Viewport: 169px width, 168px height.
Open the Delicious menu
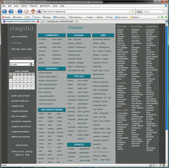click(33, 6)
